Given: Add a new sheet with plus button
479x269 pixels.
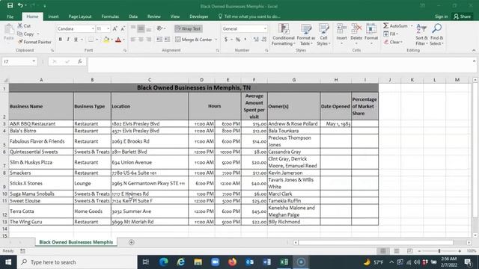Looking at the screenshot, I should pos(132,242).
